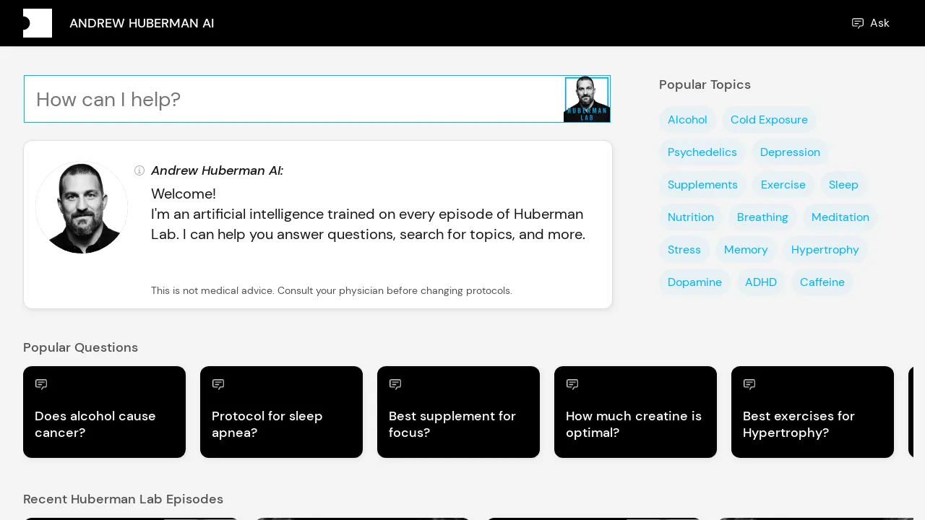Click 'ANDREW HUBERMAN AI' header title
Image resolution: width=925 pixels, height=520 pixels.
pos(142,23)
